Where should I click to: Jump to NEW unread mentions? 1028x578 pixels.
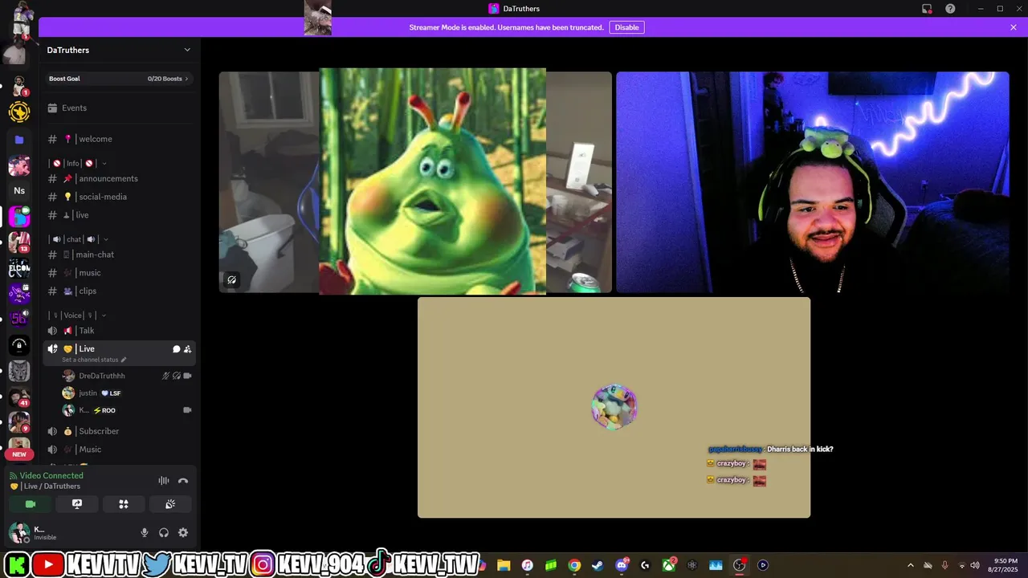pos(19,454)
